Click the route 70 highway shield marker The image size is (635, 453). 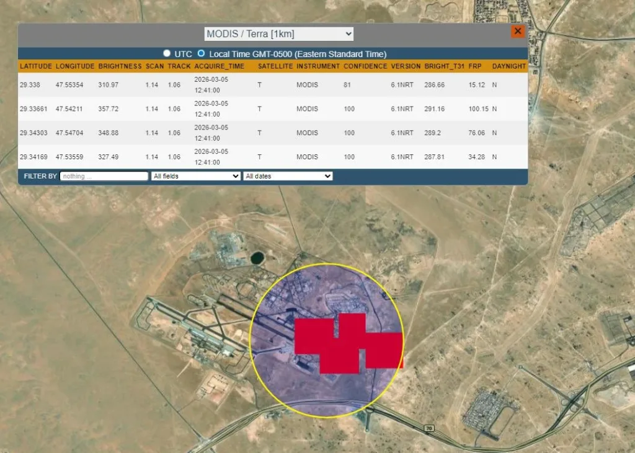pyautogui.click(x=429, y=428)
